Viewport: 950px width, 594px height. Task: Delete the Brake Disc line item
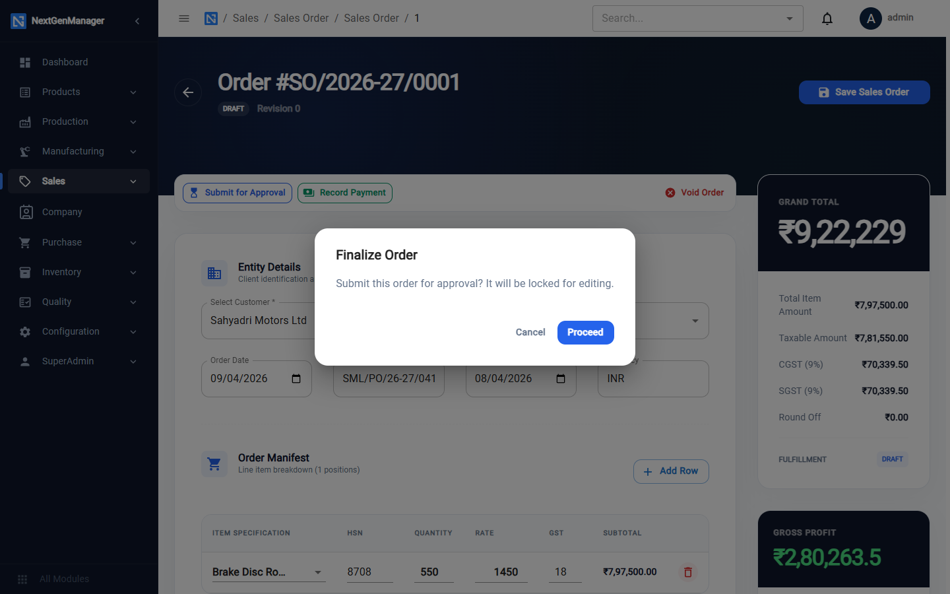point(688,572)
